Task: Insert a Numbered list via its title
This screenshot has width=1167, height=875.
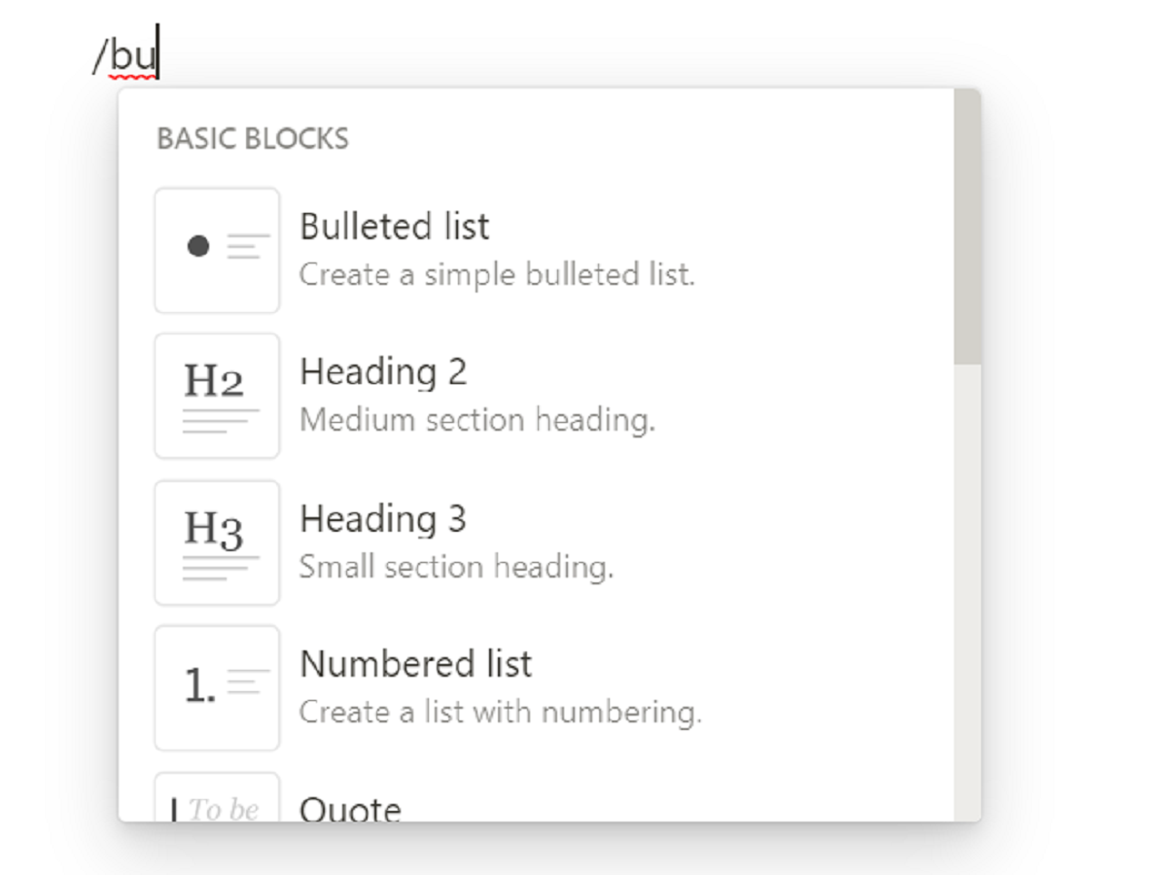Action: pyautogui.click(x=415, y=664)
